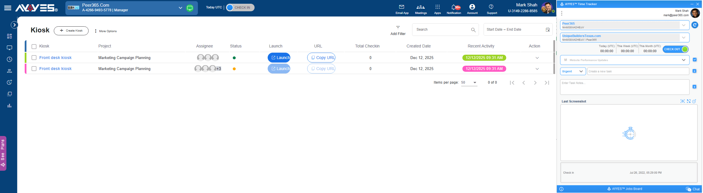Open the hamburger main menu
Viewport: 703px width, 193px height.
pyautogui.click(x=8, y=8)
